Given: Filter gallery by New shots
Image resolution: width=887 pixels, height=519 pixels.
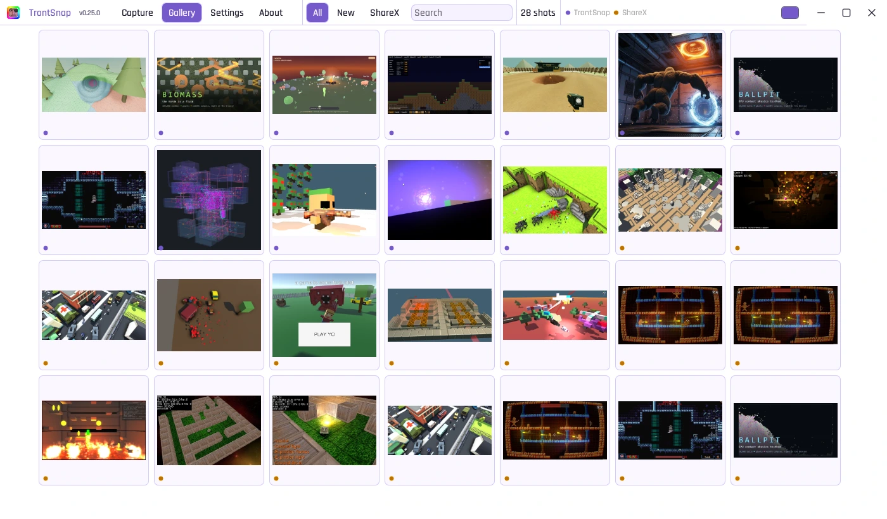Looking at the screenshot, I should pyautogui.click(x=346, y=13).
